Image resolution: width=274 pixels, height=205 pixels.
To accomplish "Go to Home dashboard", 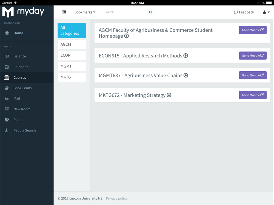I will click(27, 33).
